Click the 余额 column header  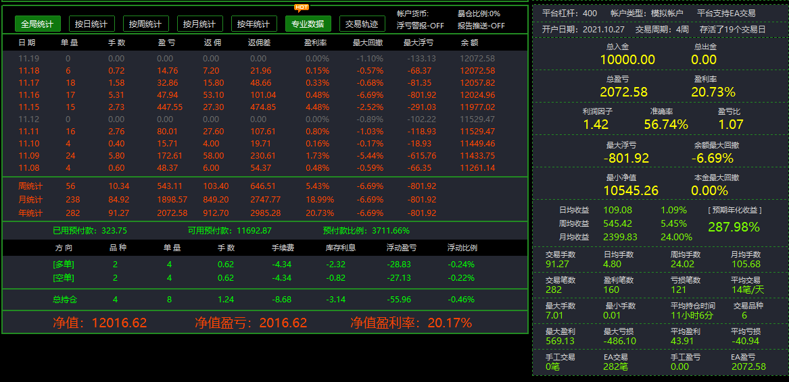pos(469,43)
